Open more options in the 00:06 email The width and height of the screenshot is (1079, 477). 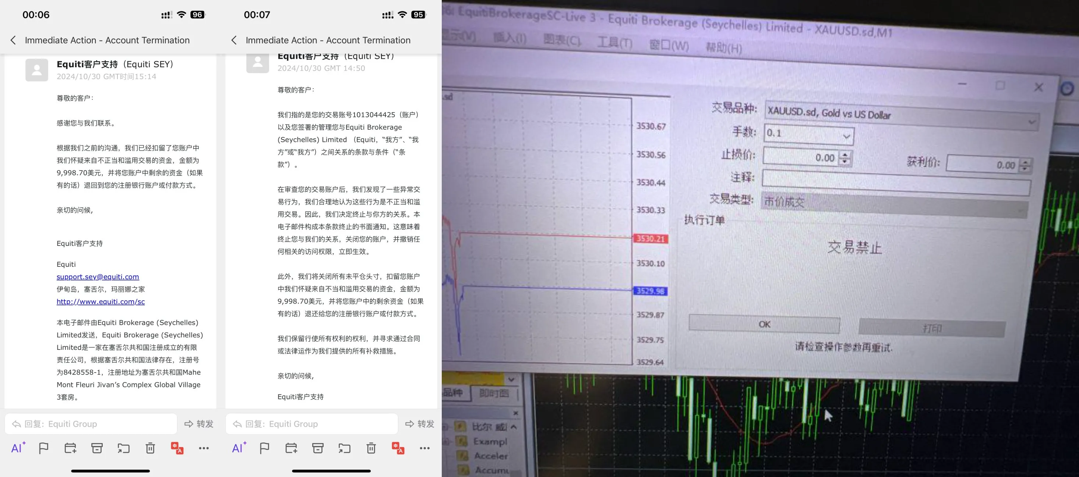[x=204, y=448]
